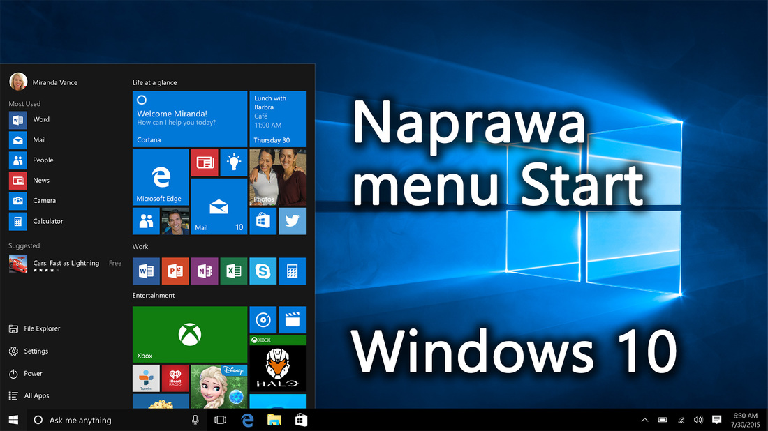Open the Groove Music tile
The width and height of the screenshot is (768, 431).
click(x=263, y=320)
